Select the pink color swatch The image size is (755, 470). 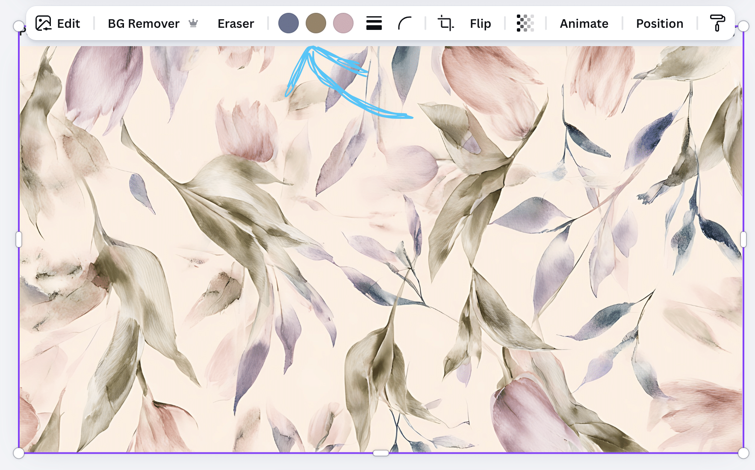[x=343, y=23]
